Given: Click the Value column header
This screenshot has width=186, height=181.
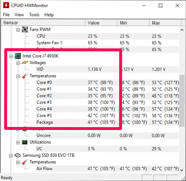Looking at the screenshot, I should point(101,23).
